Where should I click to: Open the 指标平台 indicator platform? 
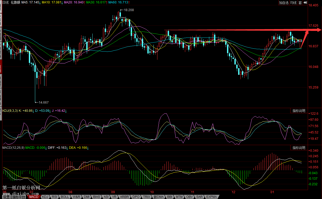pos(19,197)
